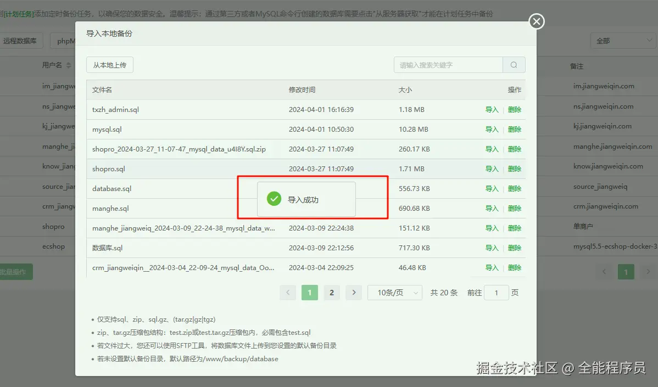Delete the mysql.sql backup file
Viewport: 658px width, 387px height.
[x=515, y=129]
